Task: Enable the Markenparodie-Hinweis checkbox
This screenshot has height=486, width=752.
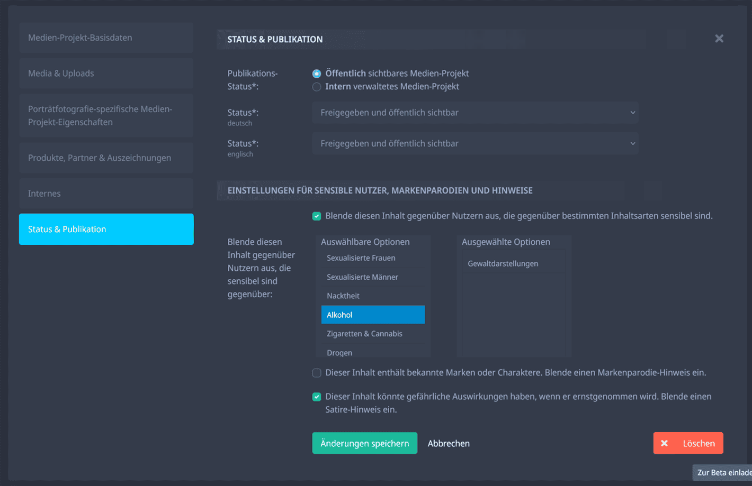Action: tap(316, 372)
